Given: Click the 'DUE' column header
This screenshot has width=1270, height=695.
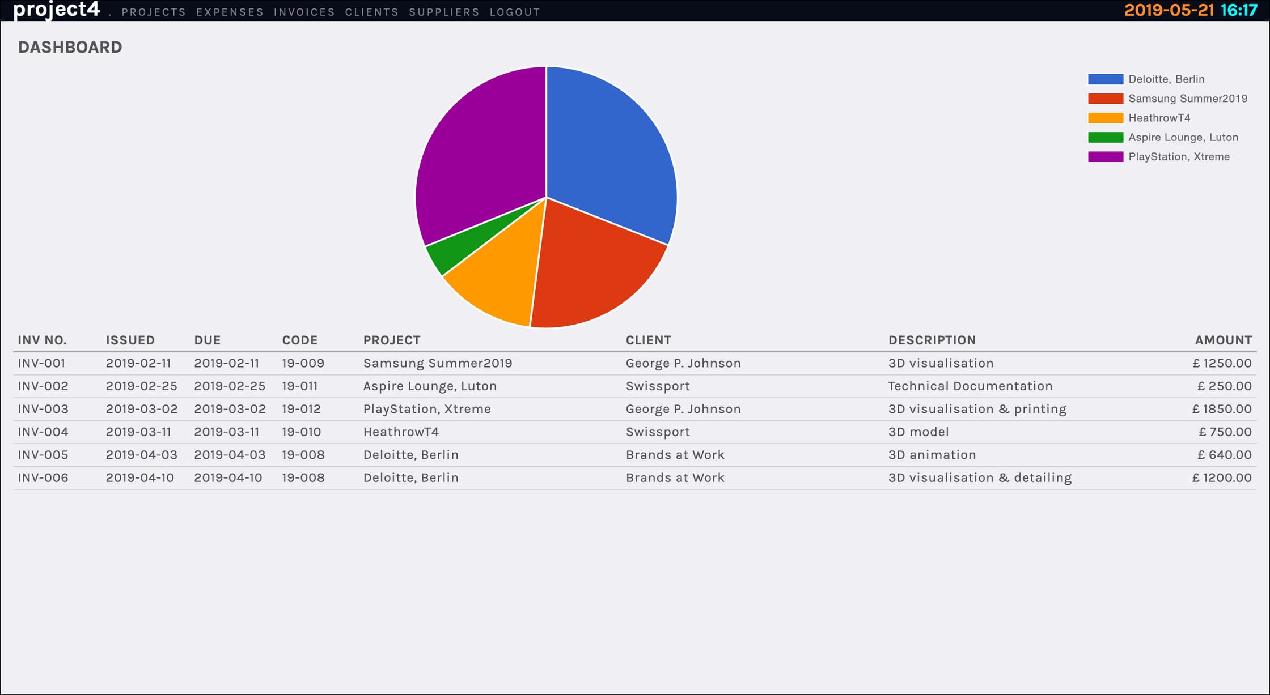Looking at the screenshot, I should point(208,340).
